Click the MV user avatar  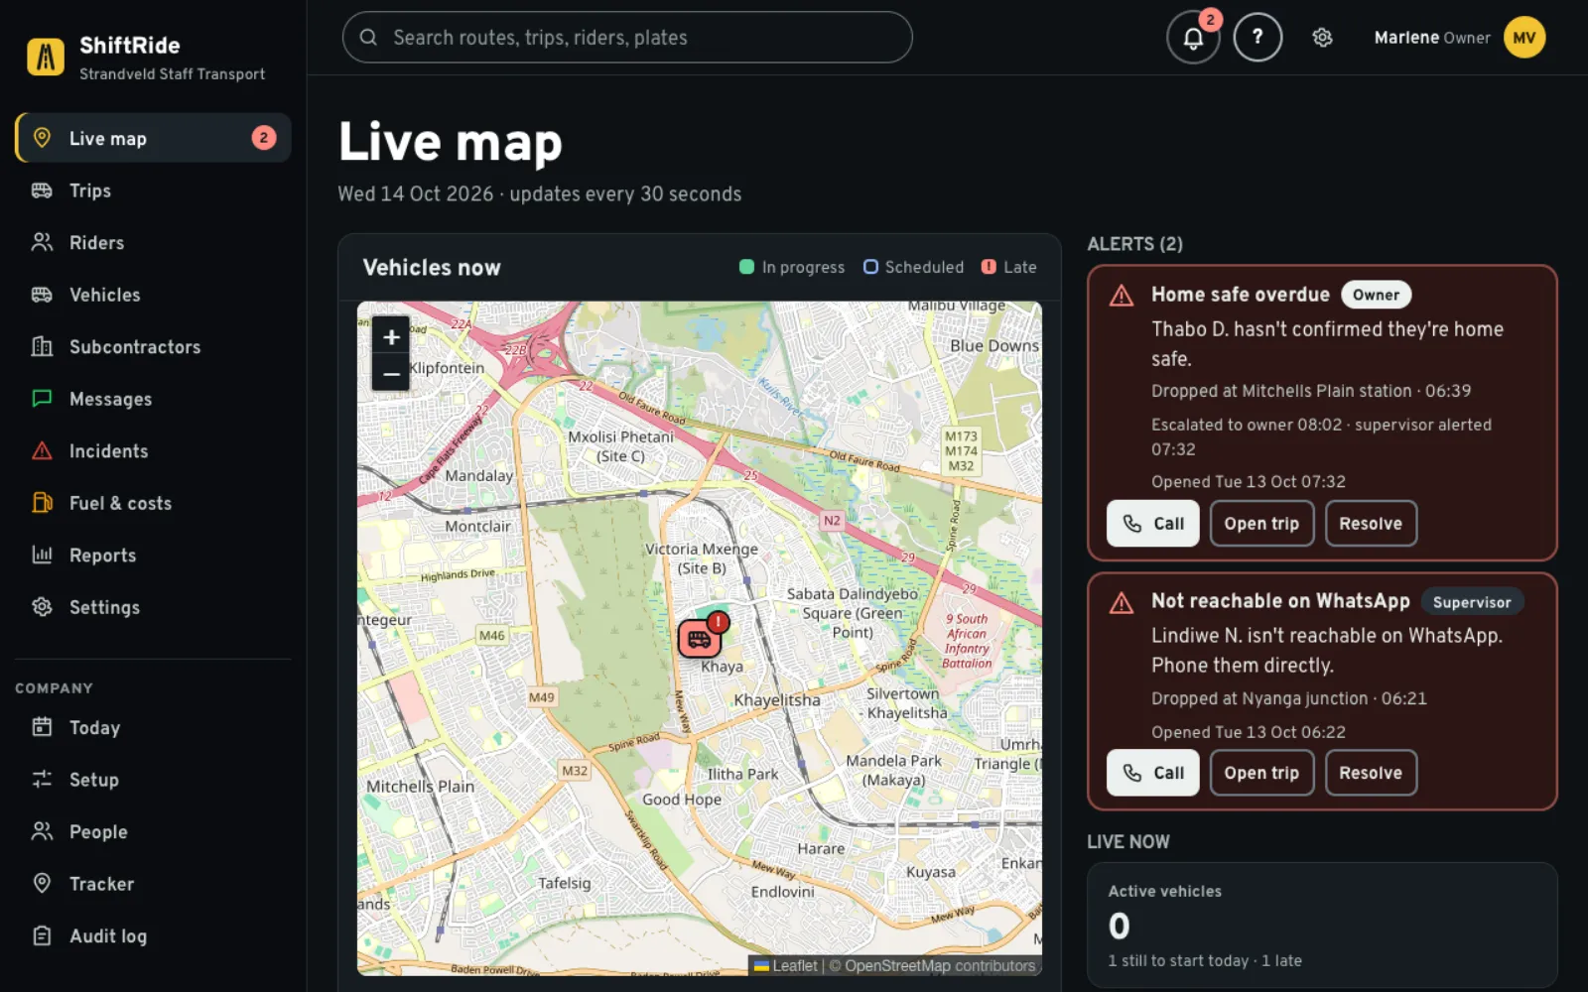coord(1524,38)
